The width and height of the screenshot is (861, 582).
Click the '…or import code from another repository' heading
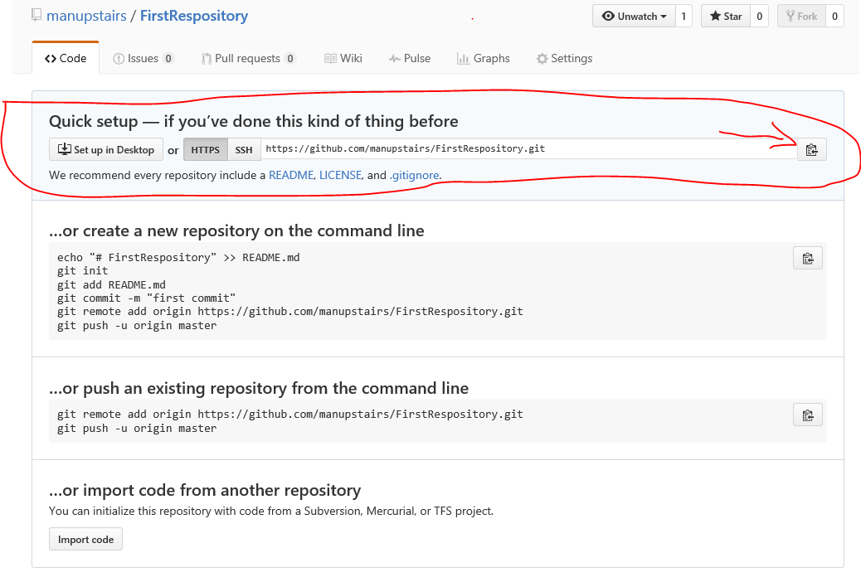[205, 490]
